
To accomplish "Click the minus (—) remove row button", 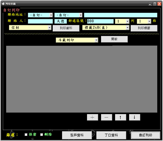I will (106, 117).
